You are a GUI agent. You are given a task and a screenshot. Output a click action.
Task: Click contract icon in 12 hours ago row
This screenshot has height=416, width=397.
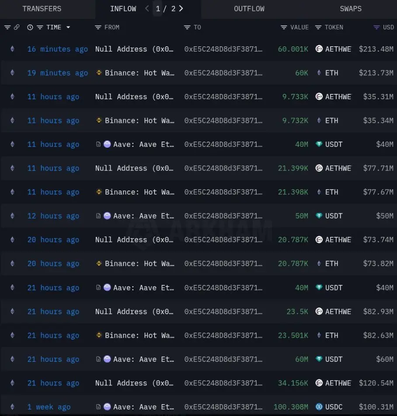point(98,216)
